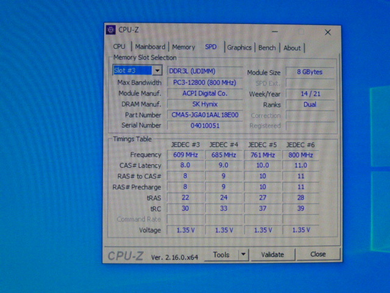Click the part number CMA5-JGA01AAL18E00

(x=205, y=115)
